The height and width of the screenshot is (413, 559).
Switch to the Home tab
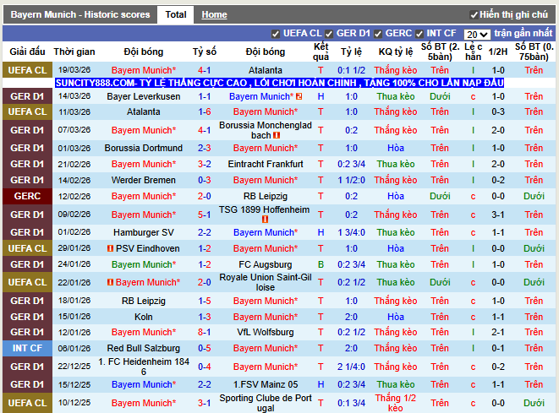tap(214, 14)
